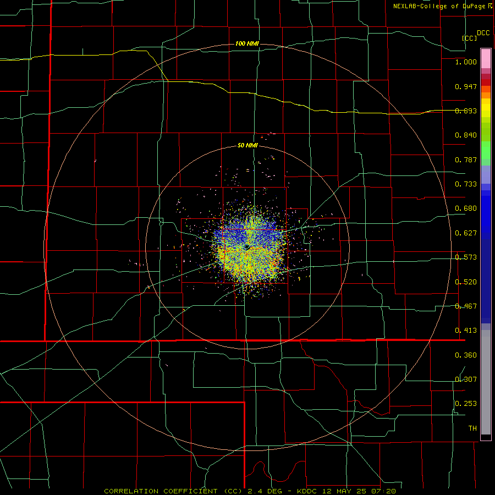Click the "0.467" legend value
Image resolution: width=495 pixels, height=495 pixels.
[466, 306]
